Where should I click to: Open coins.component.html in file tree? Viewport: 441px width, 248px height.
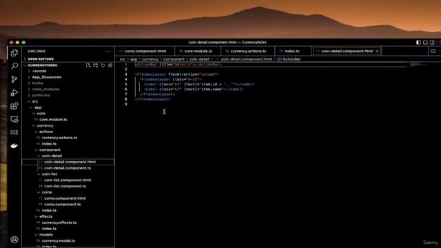click(x=68, y=198)
